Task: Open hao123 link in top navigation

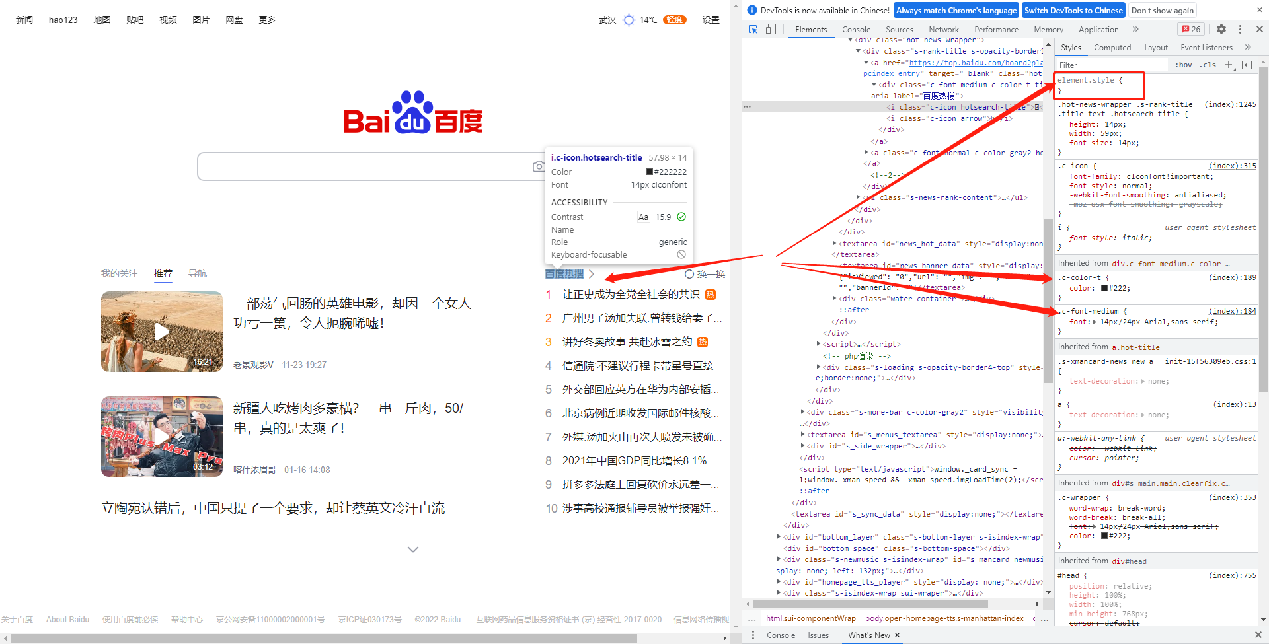Action: pos(63,20)
